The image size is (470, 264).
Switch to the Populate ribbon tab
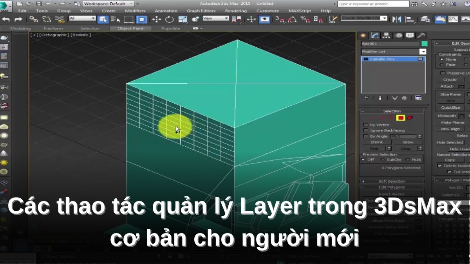tap(171, 29)
